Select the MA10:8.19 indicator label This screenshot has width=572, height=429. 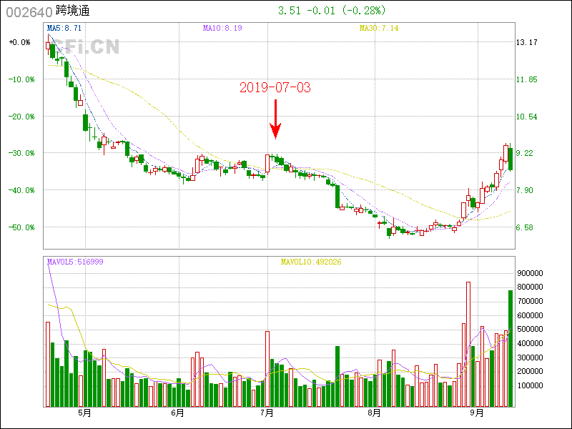[x=222, y=28]
